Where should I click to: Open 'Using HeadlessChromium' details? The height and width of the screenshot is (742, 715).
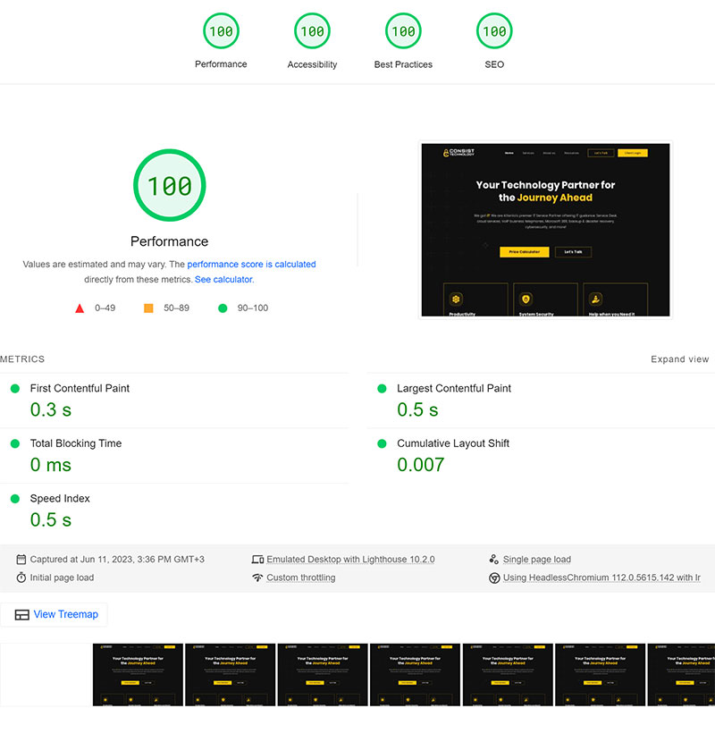click(601, 578)
